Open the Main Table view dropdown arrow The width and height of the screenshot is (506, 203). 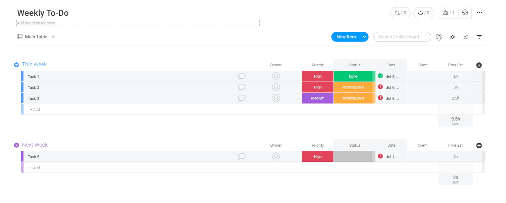point(53,37)
